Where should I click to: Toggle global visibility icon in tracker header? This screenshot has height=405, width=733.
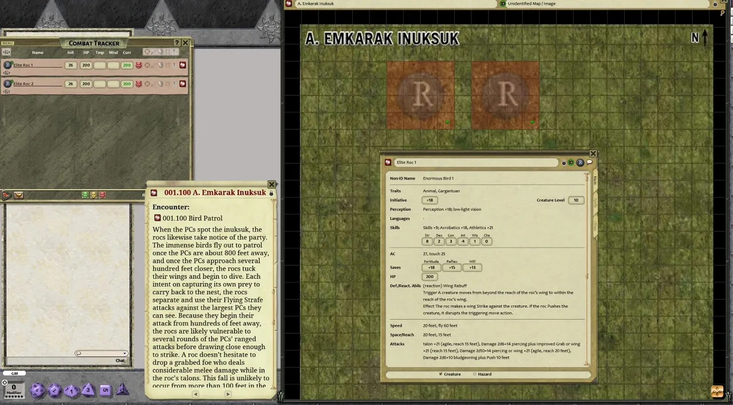pyautogui.click(x=6, y=52)
